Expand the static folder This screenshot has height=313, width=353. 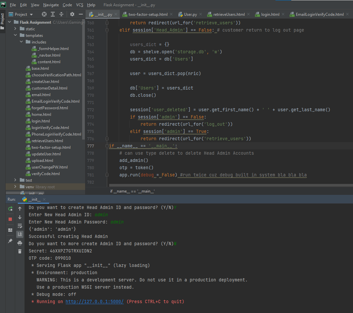[16, 29]
